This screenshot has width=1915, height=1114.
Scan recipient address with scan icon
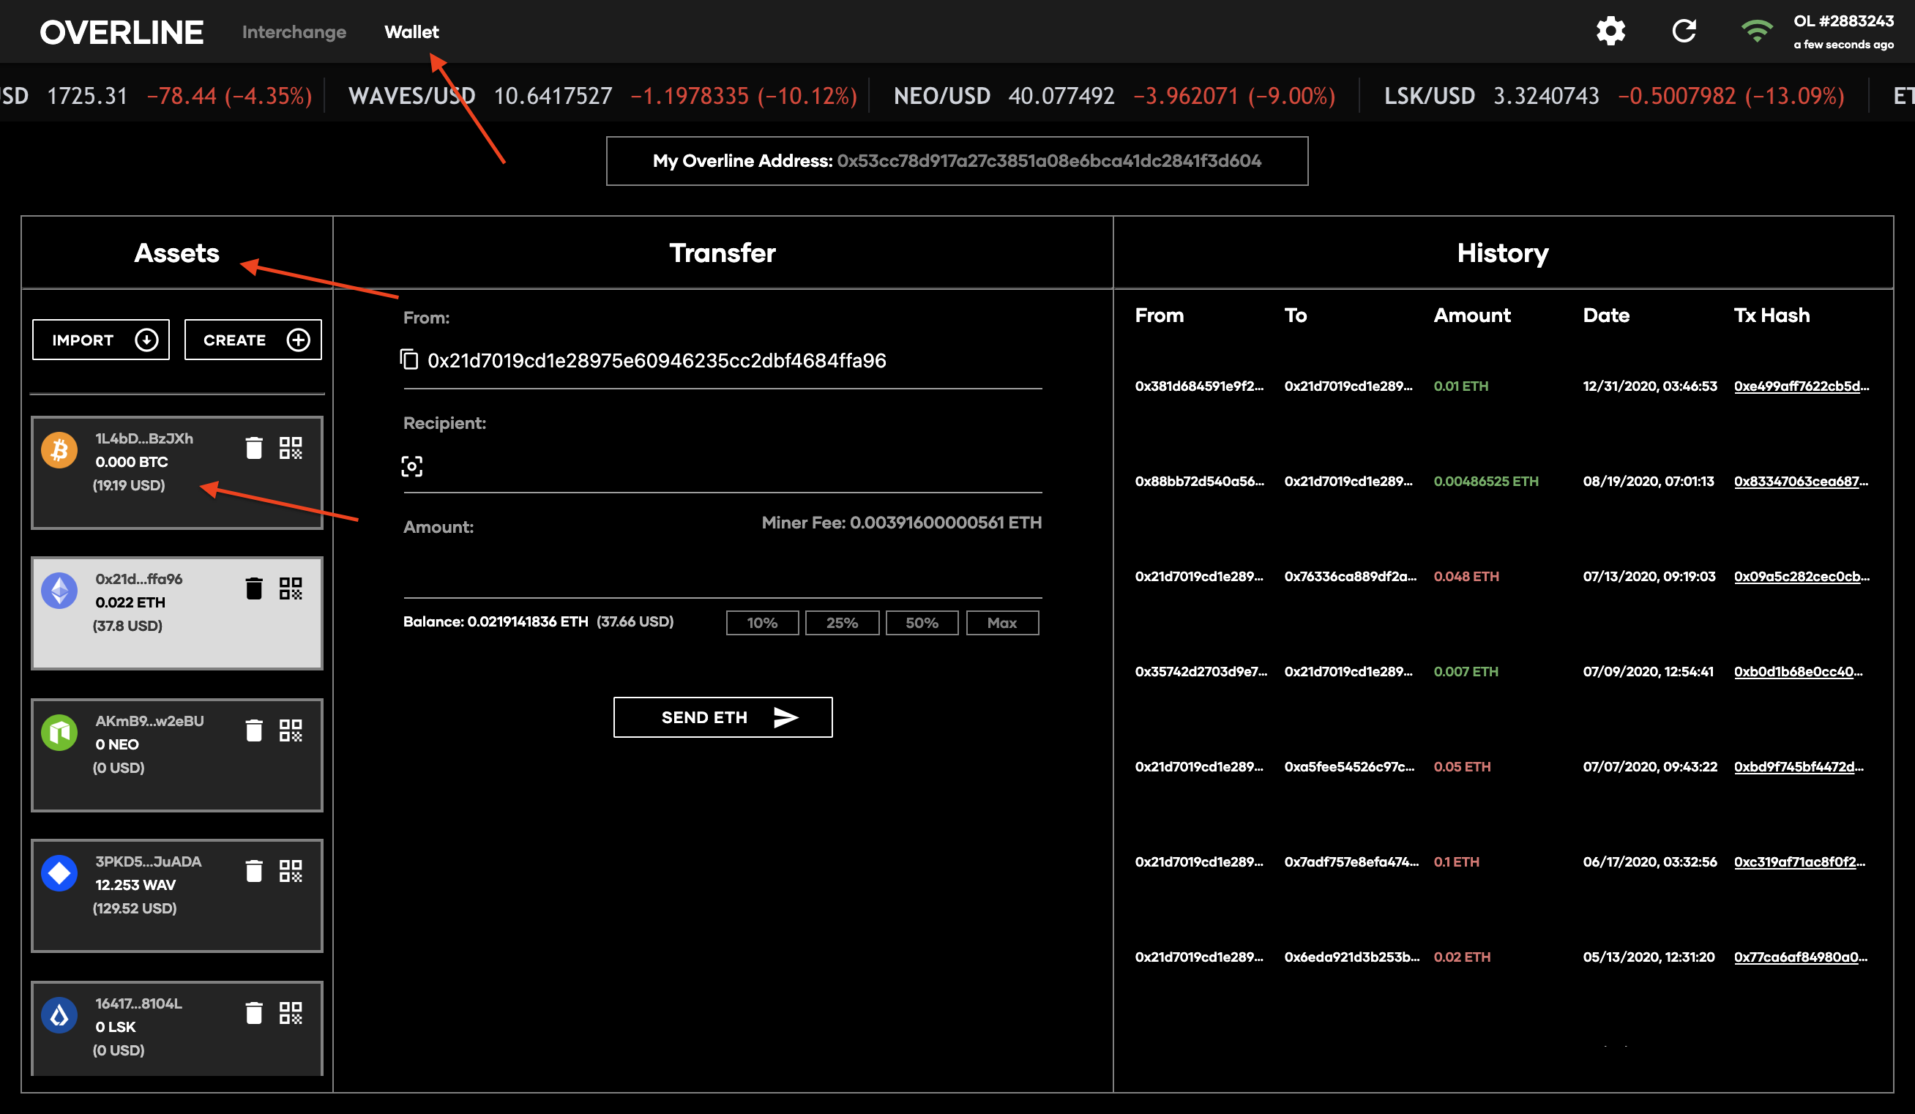412,466
